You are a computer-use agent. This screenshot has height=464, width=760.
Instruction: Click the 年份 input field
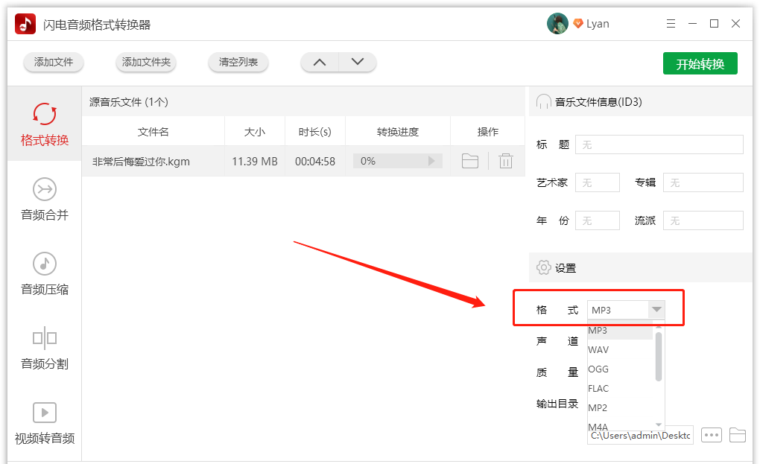coord(597,220)
